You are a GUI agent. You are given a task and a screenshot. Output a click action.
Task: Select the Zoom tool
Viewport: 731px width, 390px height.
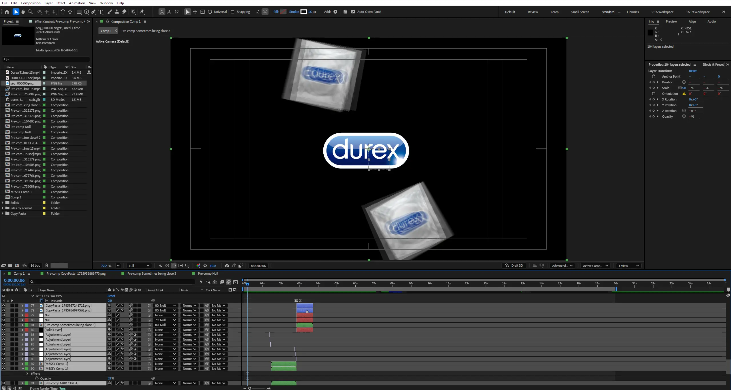click(x=30, y=12)
